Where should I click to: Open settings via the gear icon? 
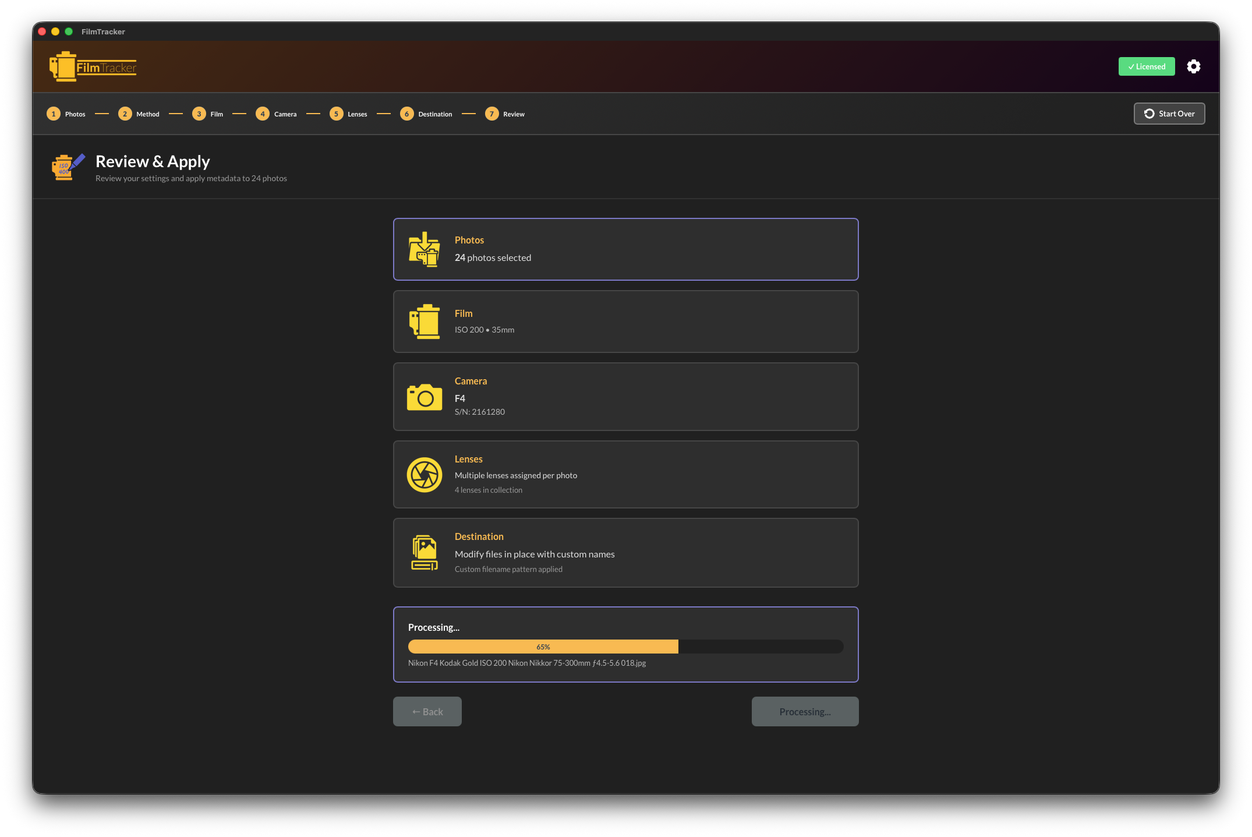[1194, 66]
